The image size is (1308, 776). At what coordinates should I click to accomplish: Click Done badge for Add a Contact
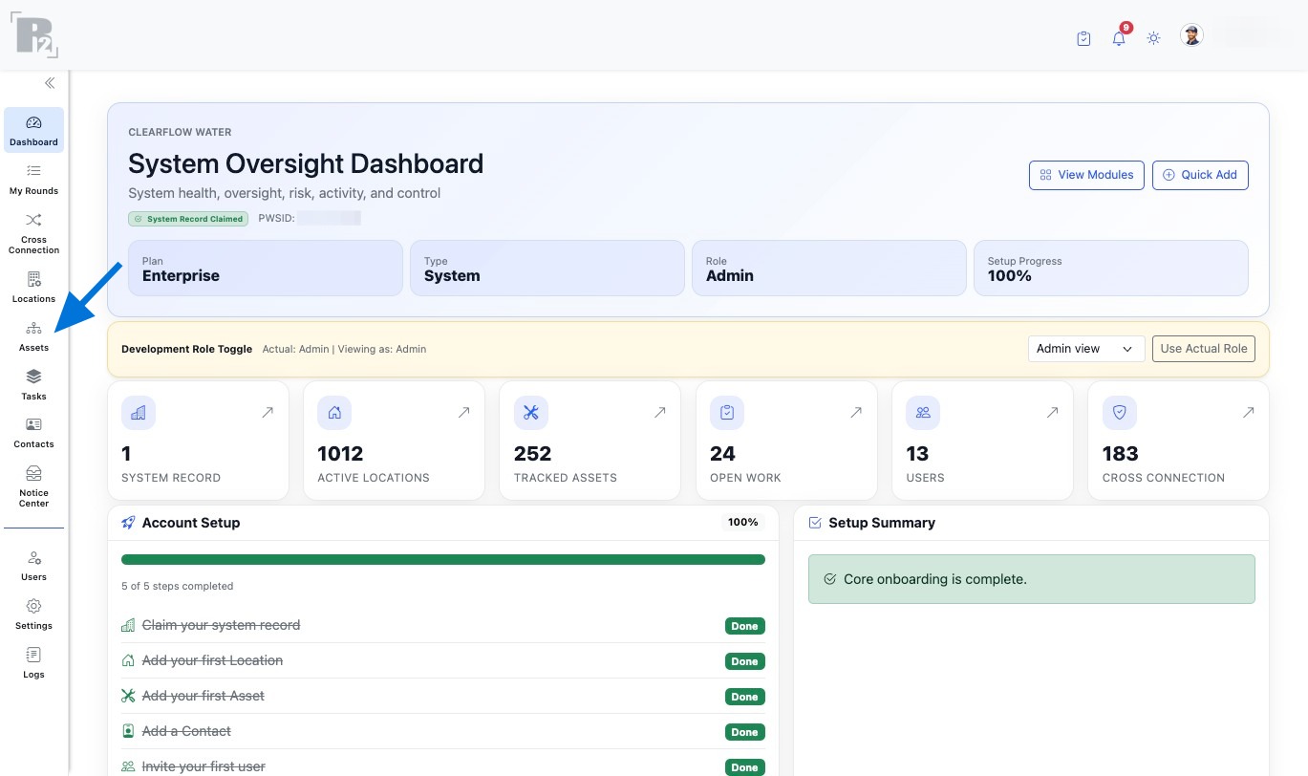[744, 732]
